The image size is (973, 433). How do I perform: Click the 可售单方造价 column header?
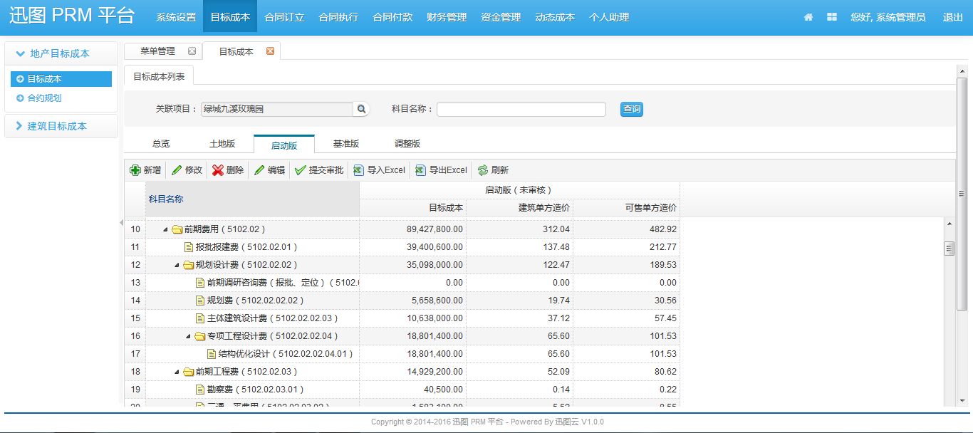(627, 208)
